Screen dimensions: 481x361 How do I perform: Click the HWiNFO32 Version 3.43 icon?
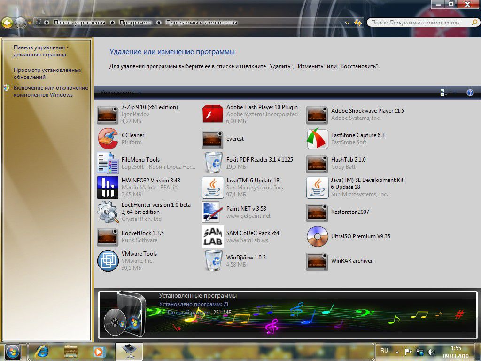[x=108, y=187]
